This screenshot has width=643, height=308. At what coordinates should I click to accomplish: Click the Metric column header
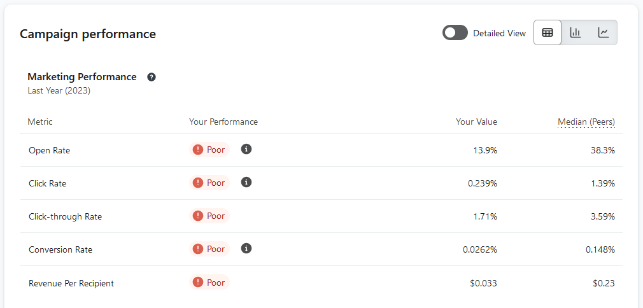39,122
